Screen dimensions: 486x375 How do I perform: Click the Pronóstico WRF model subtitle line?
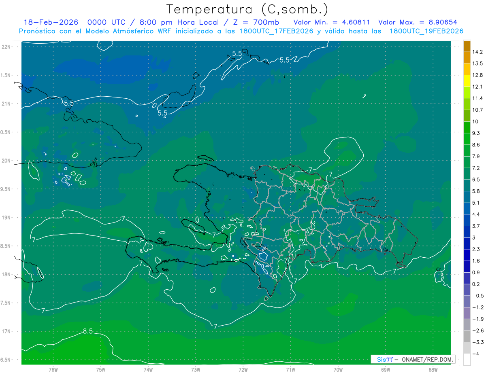(x=241, y=31)
